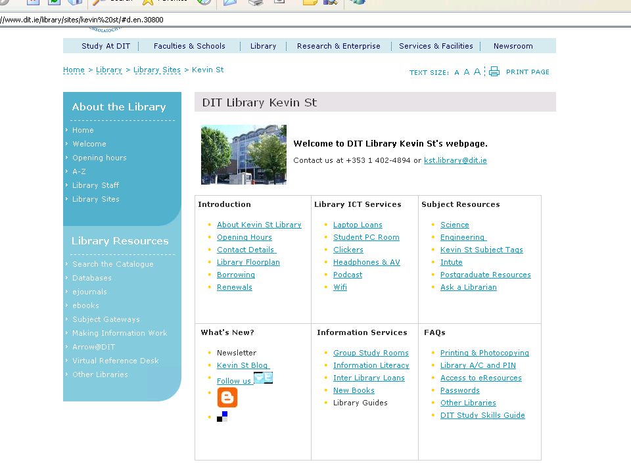Image resolution: width=631 pixels, height=473 pixels.
Task: Open Group Study Rooms link
Action: (371, 352)
